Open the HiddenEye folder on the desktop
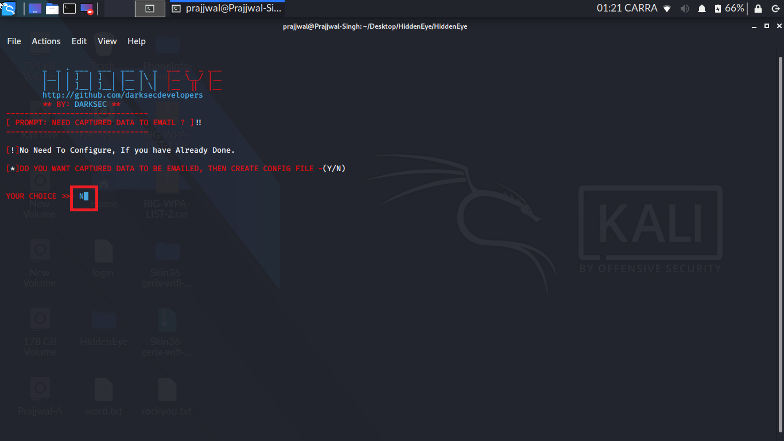The width and height of the screenshot is (784, 441). pos(103,322)
